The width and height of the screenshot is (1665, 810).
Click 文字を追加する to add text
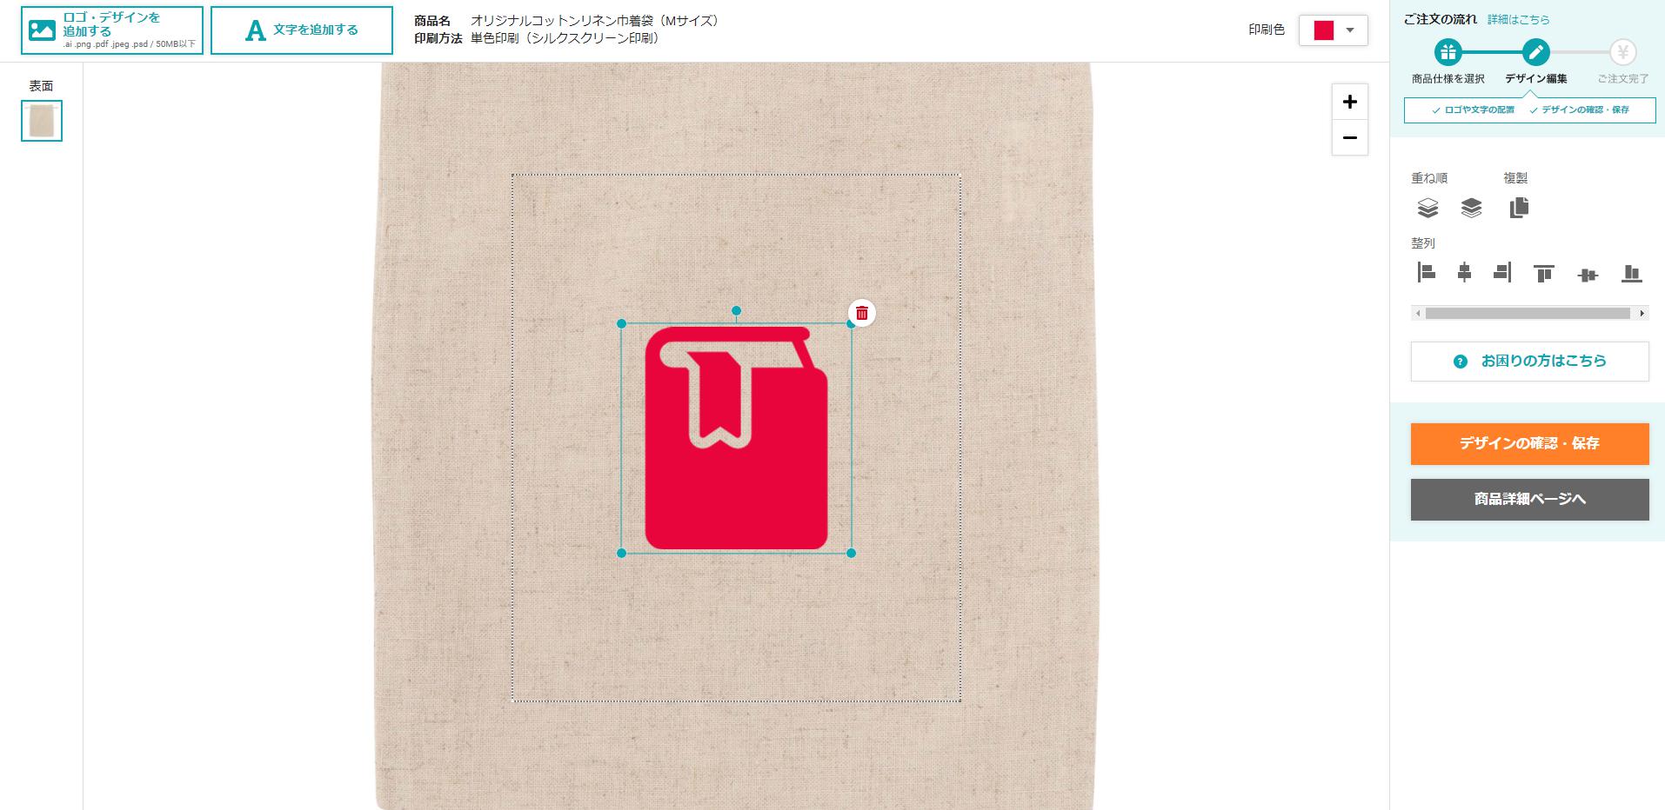click(302, 30)
